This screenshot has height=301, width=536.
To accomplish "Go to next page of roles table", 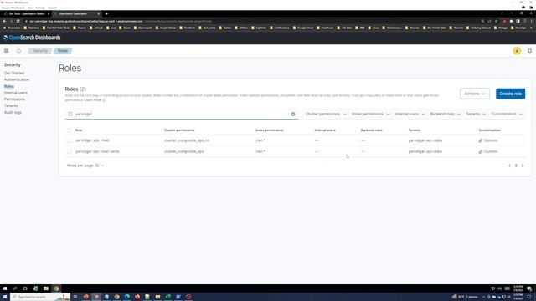I will click(523, 166).
